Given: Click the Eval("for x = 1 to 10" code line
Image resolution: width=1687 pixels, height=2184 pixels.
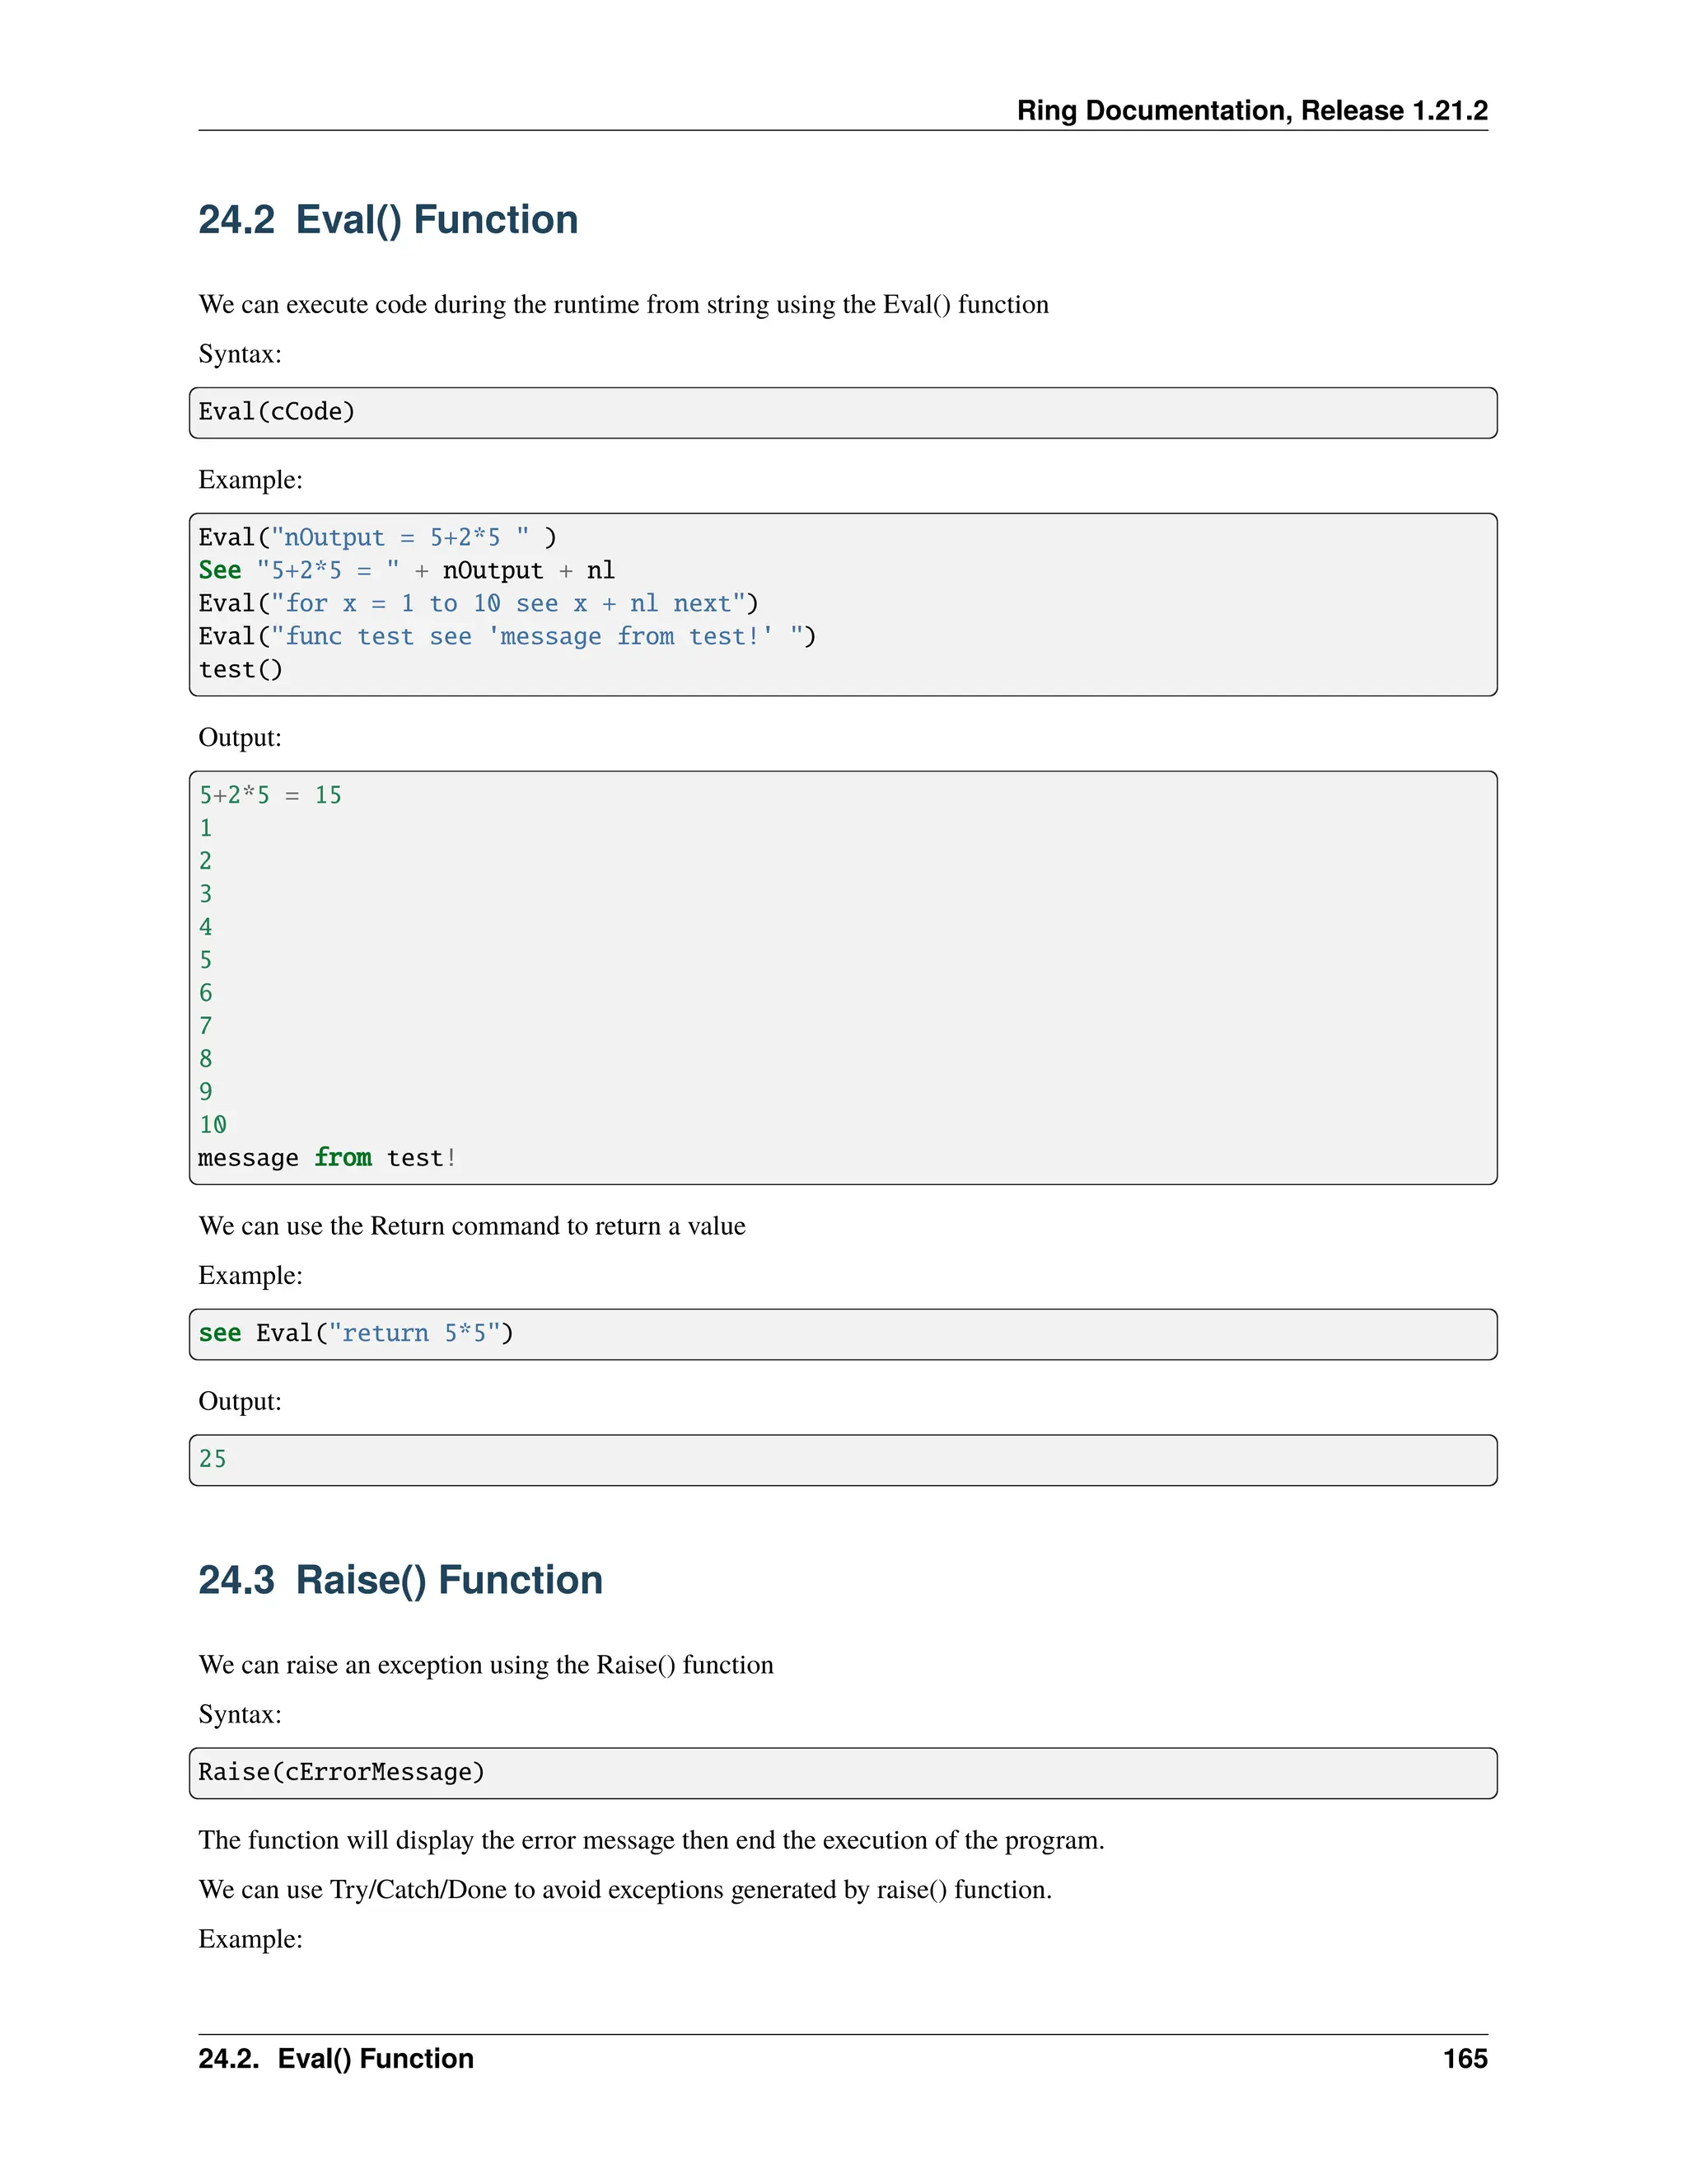Looking at the screenshot, I should (x=478, y=604).
